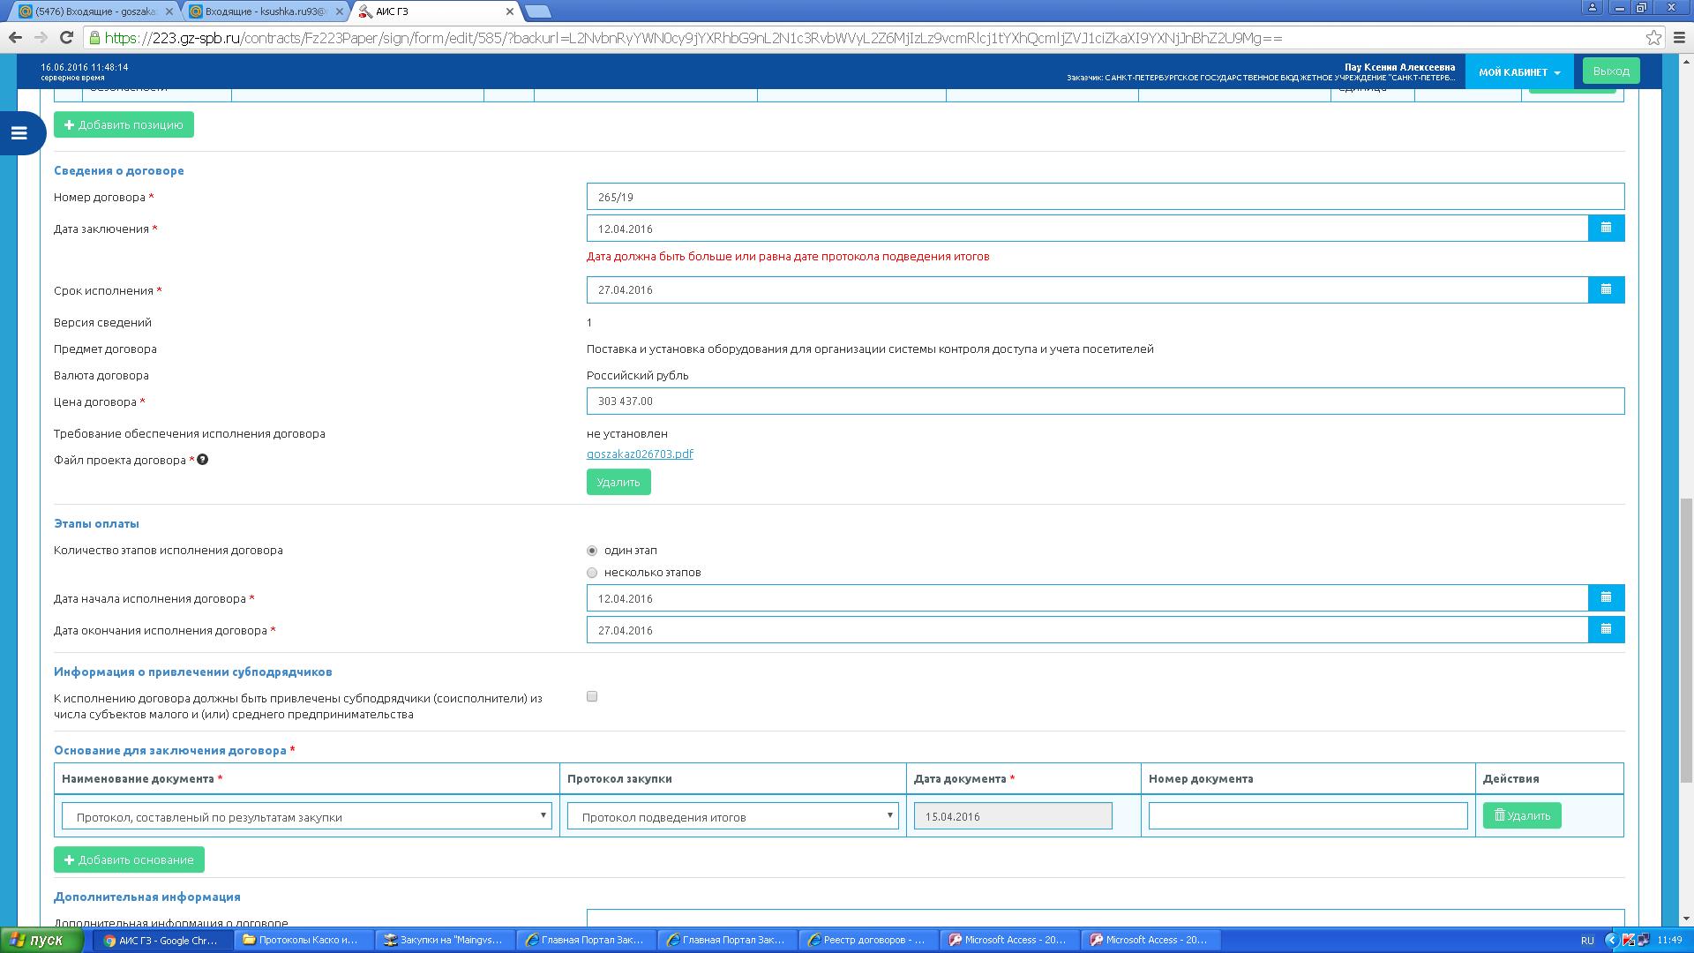Open the hamburger side menu

pos(19,133)
